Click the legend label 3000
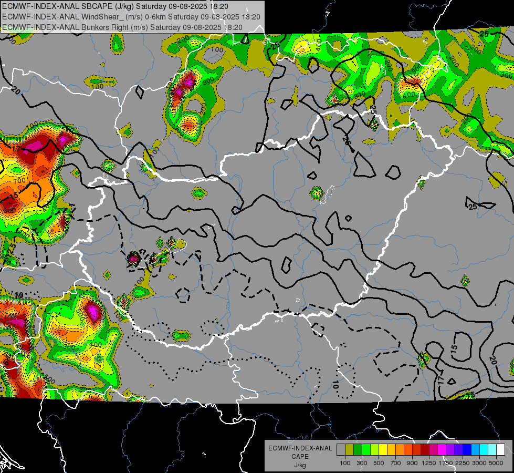Image resolution: width=514 pixels, height=473 pixels. coord(479,463)
